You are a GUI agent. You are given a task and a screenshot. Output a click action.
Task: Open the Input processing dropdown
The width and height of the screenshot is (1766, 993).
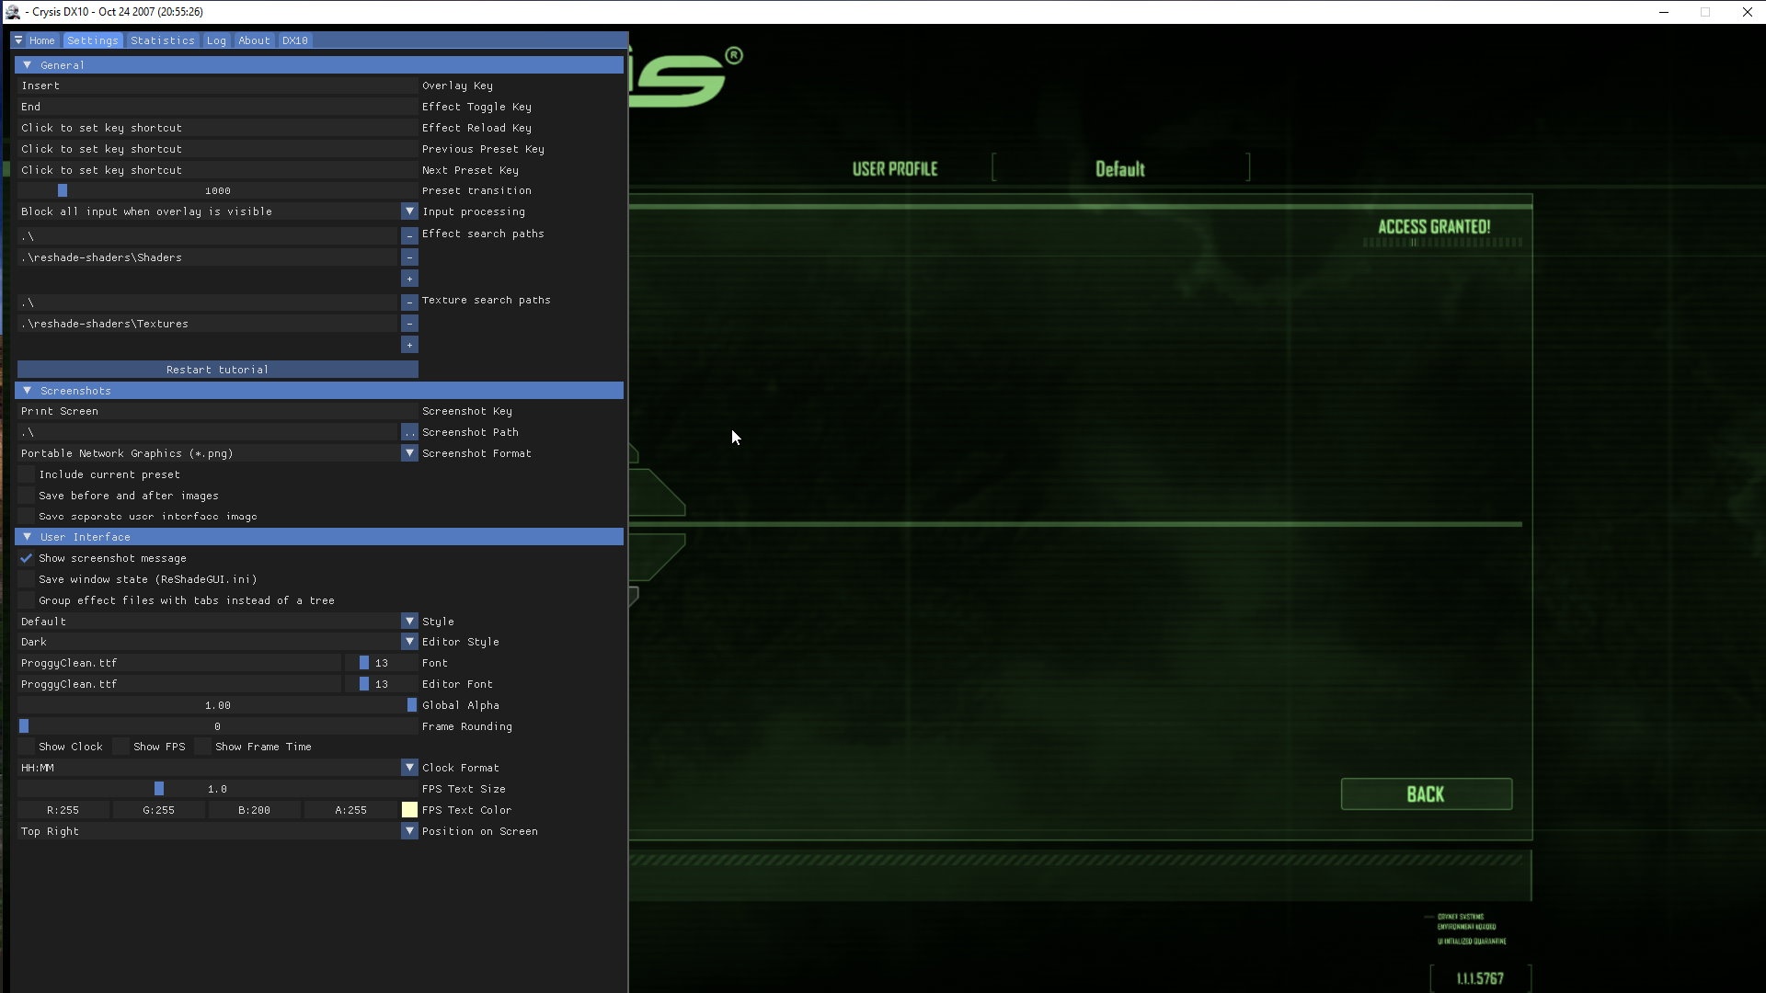(x=409, y=211)
